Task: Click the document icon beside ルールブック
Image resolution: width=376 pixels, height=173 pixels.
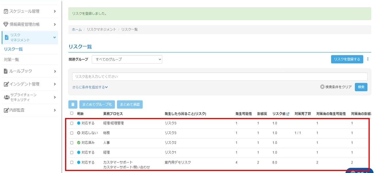Action: click(6, 71)
